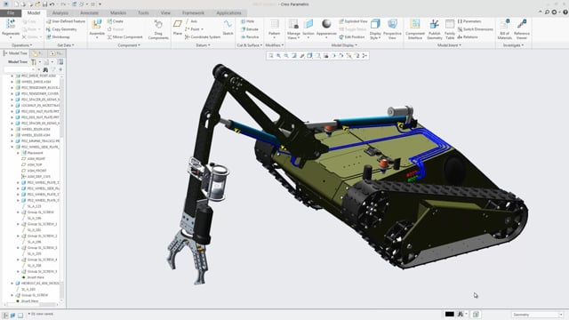Open the Datum group dropdown
The height and width of the screenshot is (320, 569).
click(203, 45)
